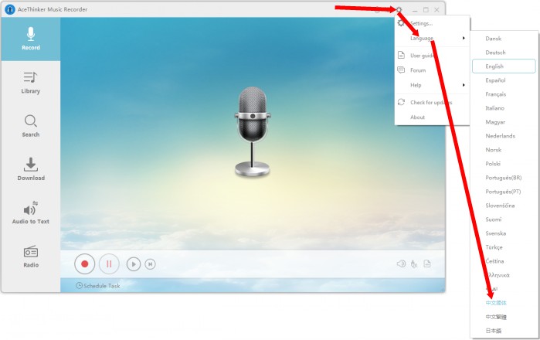Open the Radio section
This screenshot has height=340, width=540.
31,257
